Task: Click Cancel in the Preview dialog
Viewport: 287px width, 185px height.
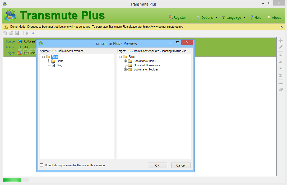Action: [181, 165]
